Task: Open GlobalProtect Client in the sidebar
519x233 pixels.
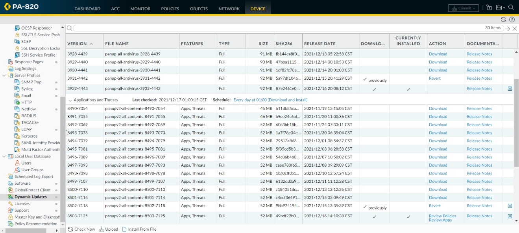Action: 33,190
